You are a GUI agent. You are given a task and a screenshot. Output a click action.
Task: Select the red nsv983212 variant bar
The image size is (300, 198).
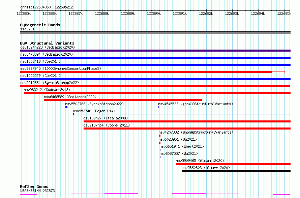click(x=157, y=93)
